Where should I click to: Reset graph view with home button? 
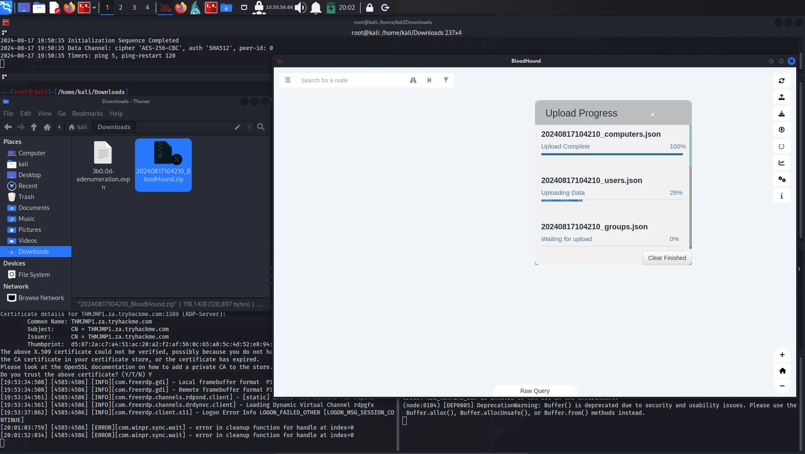coord(782,371)
